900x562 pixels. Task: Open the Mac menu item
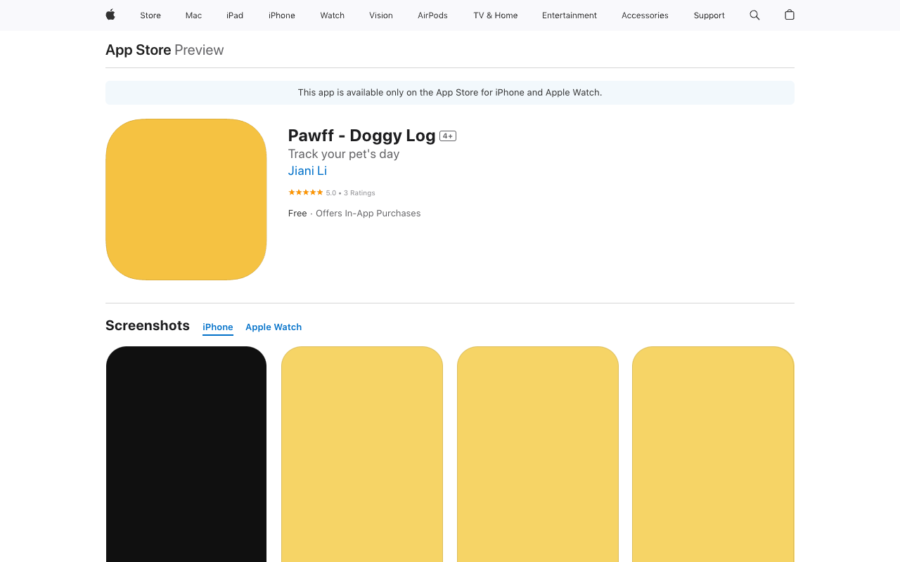193,15
